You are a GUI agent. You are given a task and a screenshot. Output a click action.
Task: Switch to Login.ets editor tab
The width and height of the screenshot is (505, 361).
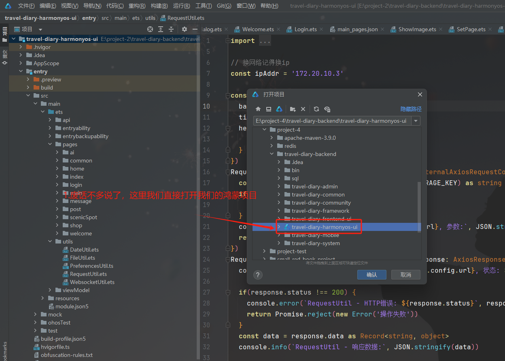[306, 29]
